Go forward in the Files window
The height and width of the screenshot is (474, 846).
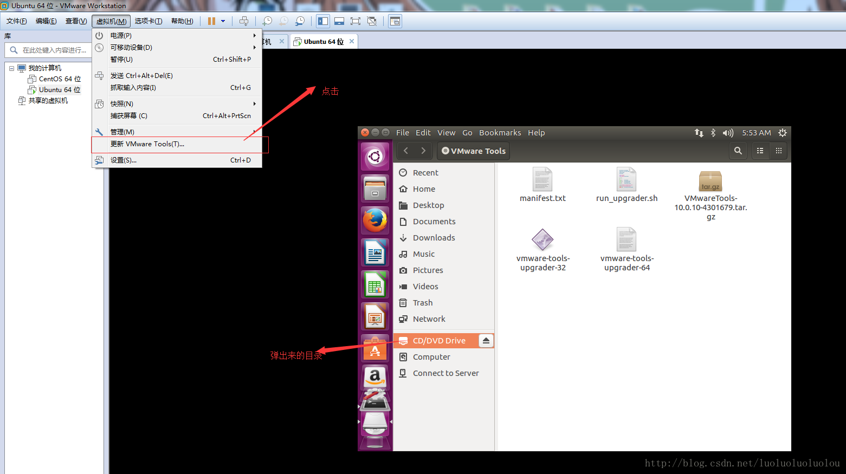(423, 151)
